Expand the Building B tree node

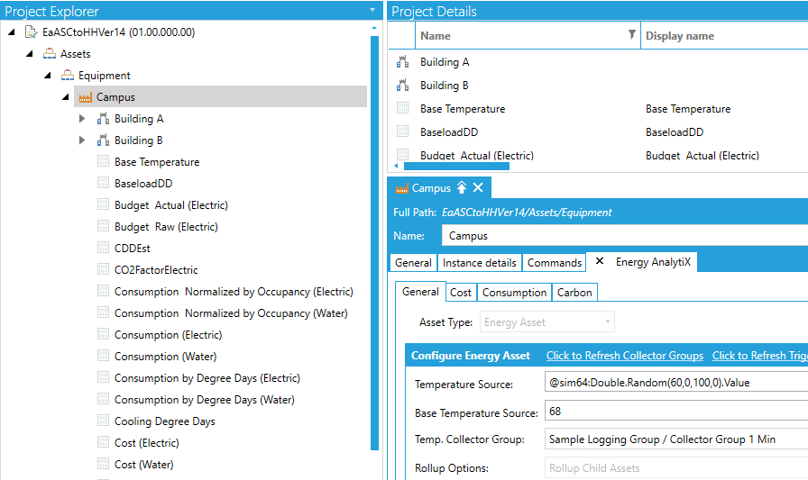[82, 140]
